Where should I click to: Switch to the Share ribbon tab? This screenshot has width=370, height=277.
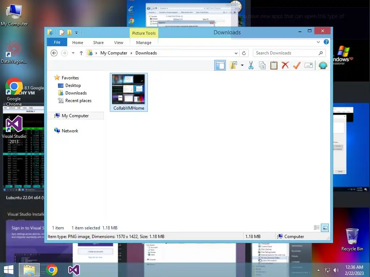tap(98, 43)
